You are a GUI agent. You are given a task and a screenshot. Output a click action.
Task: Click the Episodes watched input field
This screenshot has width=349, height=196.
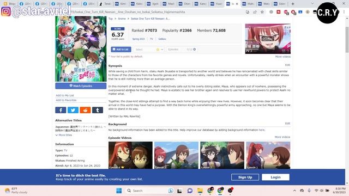click(x=182, y=50)
